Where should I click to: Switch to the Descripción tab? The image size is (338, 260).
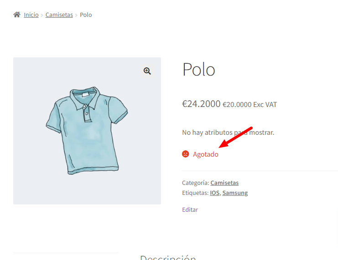(168, 257)
